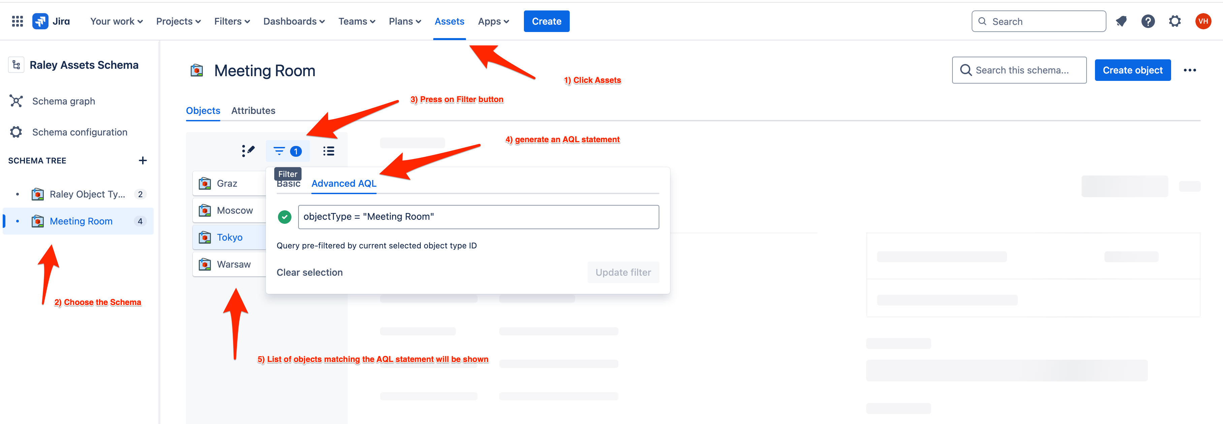Click the Meeting Room header icon
The height and width of the screenshot is (424, 1223).
(196, 71)
